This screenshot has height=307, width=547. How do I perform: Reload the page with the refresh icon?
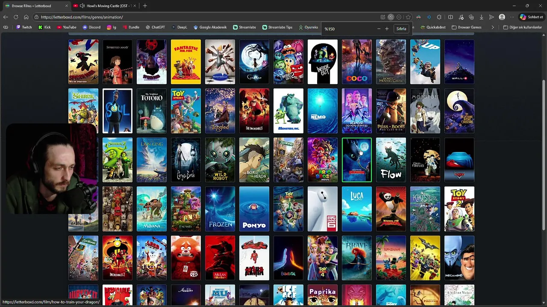[x=16, y=17]
